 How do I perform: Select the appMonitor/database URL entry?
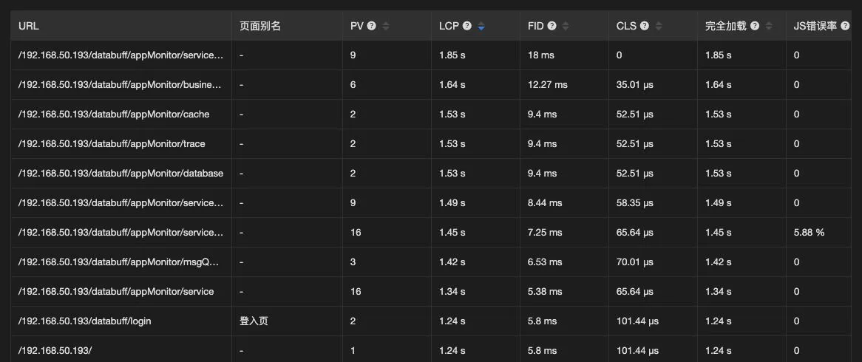tap(121, 174)
